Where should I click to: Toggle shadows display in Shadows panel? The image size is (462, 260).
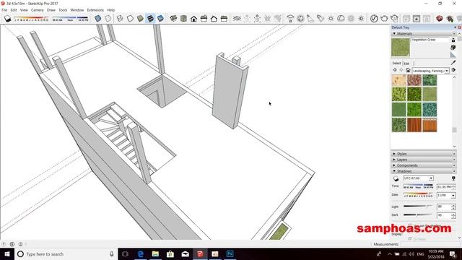click(396, 178)
